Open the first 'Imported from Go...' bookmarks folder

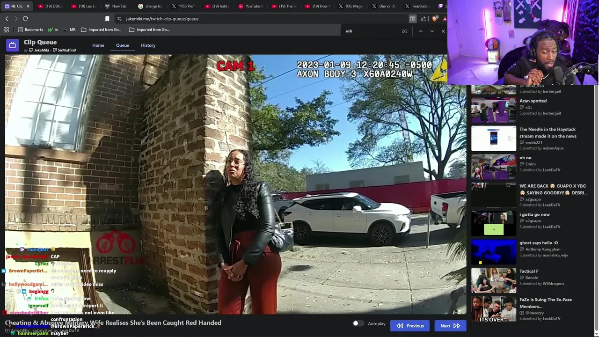tap(101, 29)
